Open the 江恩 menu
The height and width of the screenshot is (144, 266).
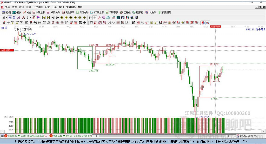coord(29,7)
